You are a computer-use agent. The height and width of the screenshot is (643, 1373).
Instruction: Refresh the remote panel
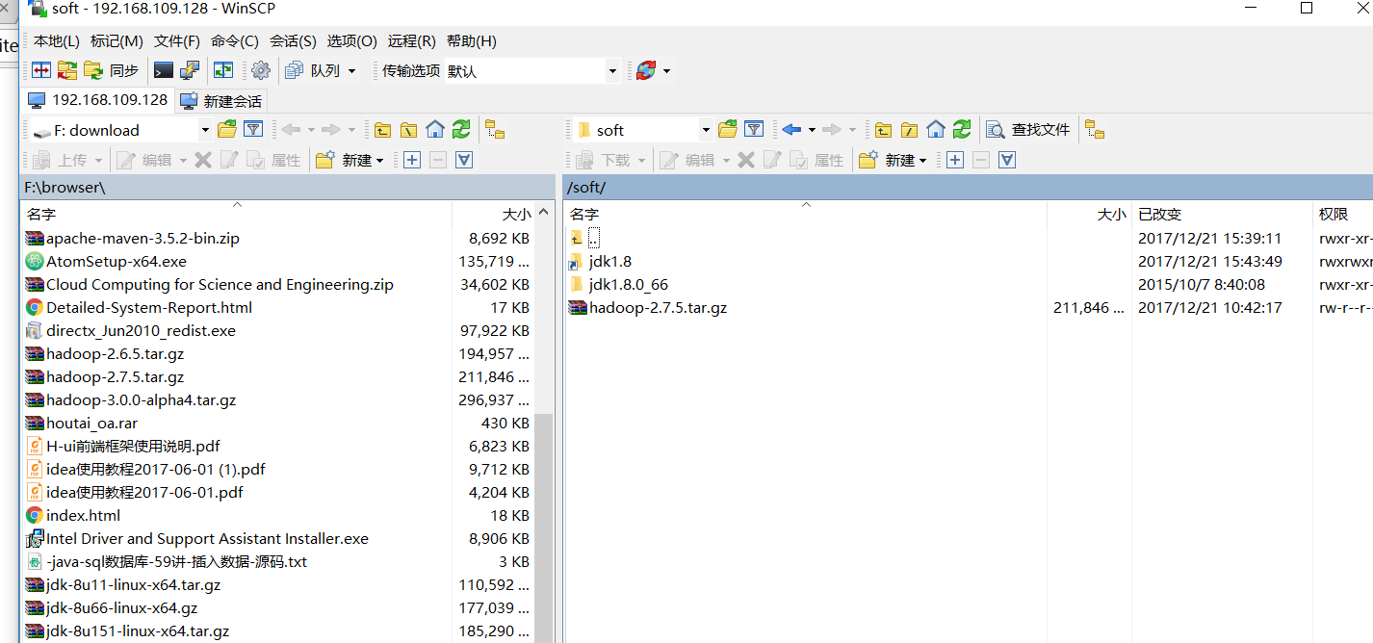[x=962, y=130]
